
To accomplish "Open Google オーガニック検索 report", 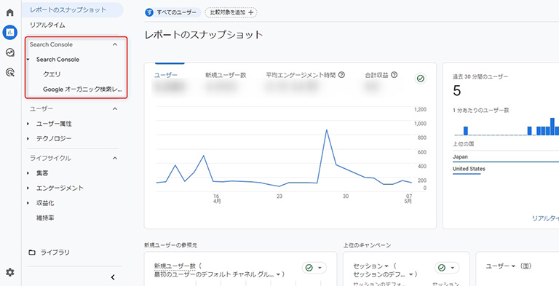I will (x=83, y=90).
